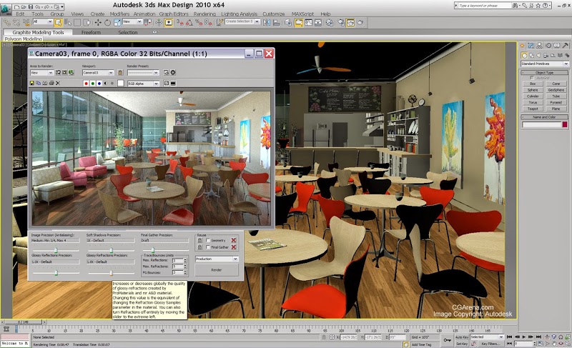Open the RGB Alpha channel dropdown

143,84
